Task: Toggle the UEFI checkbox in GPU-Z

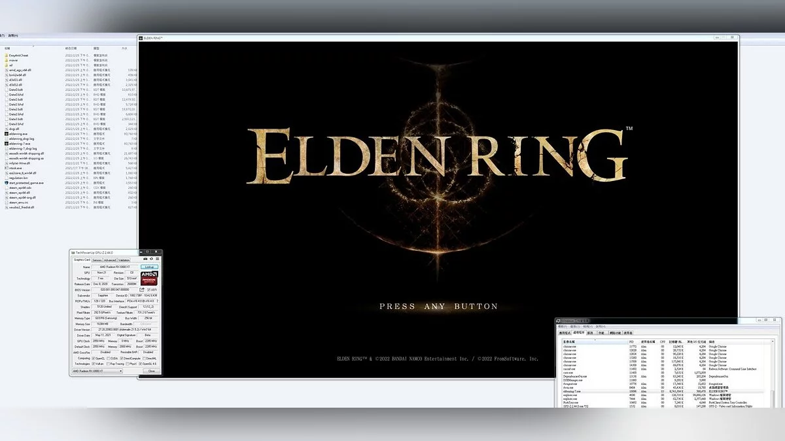Action: [x=149, y=289]
